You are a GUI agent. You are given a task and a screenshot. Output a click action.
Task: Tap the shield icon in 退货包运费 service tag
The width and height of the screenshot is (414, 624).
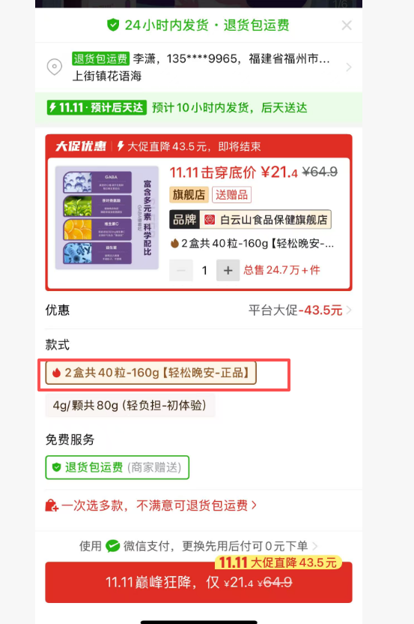coord(56,467)
